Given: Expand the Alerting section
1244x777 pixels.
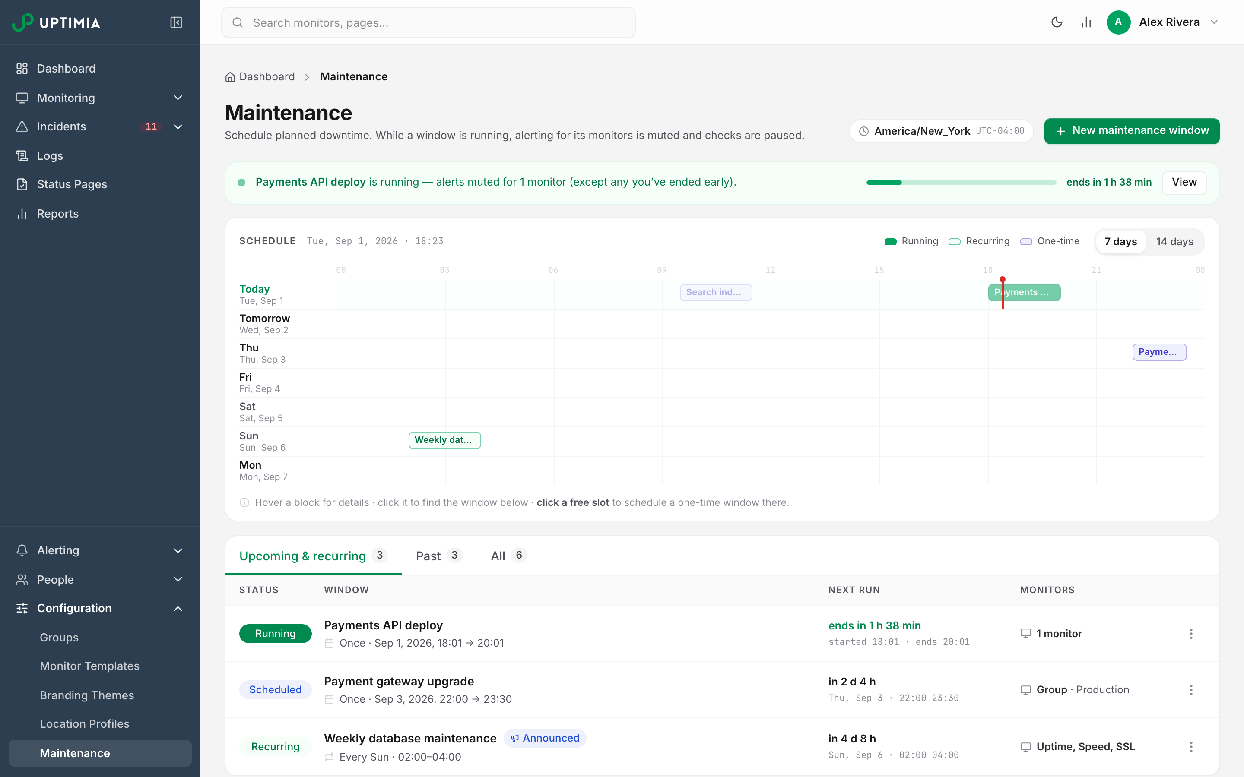Looking at the screenshot, I should click(x=178, y=550).
